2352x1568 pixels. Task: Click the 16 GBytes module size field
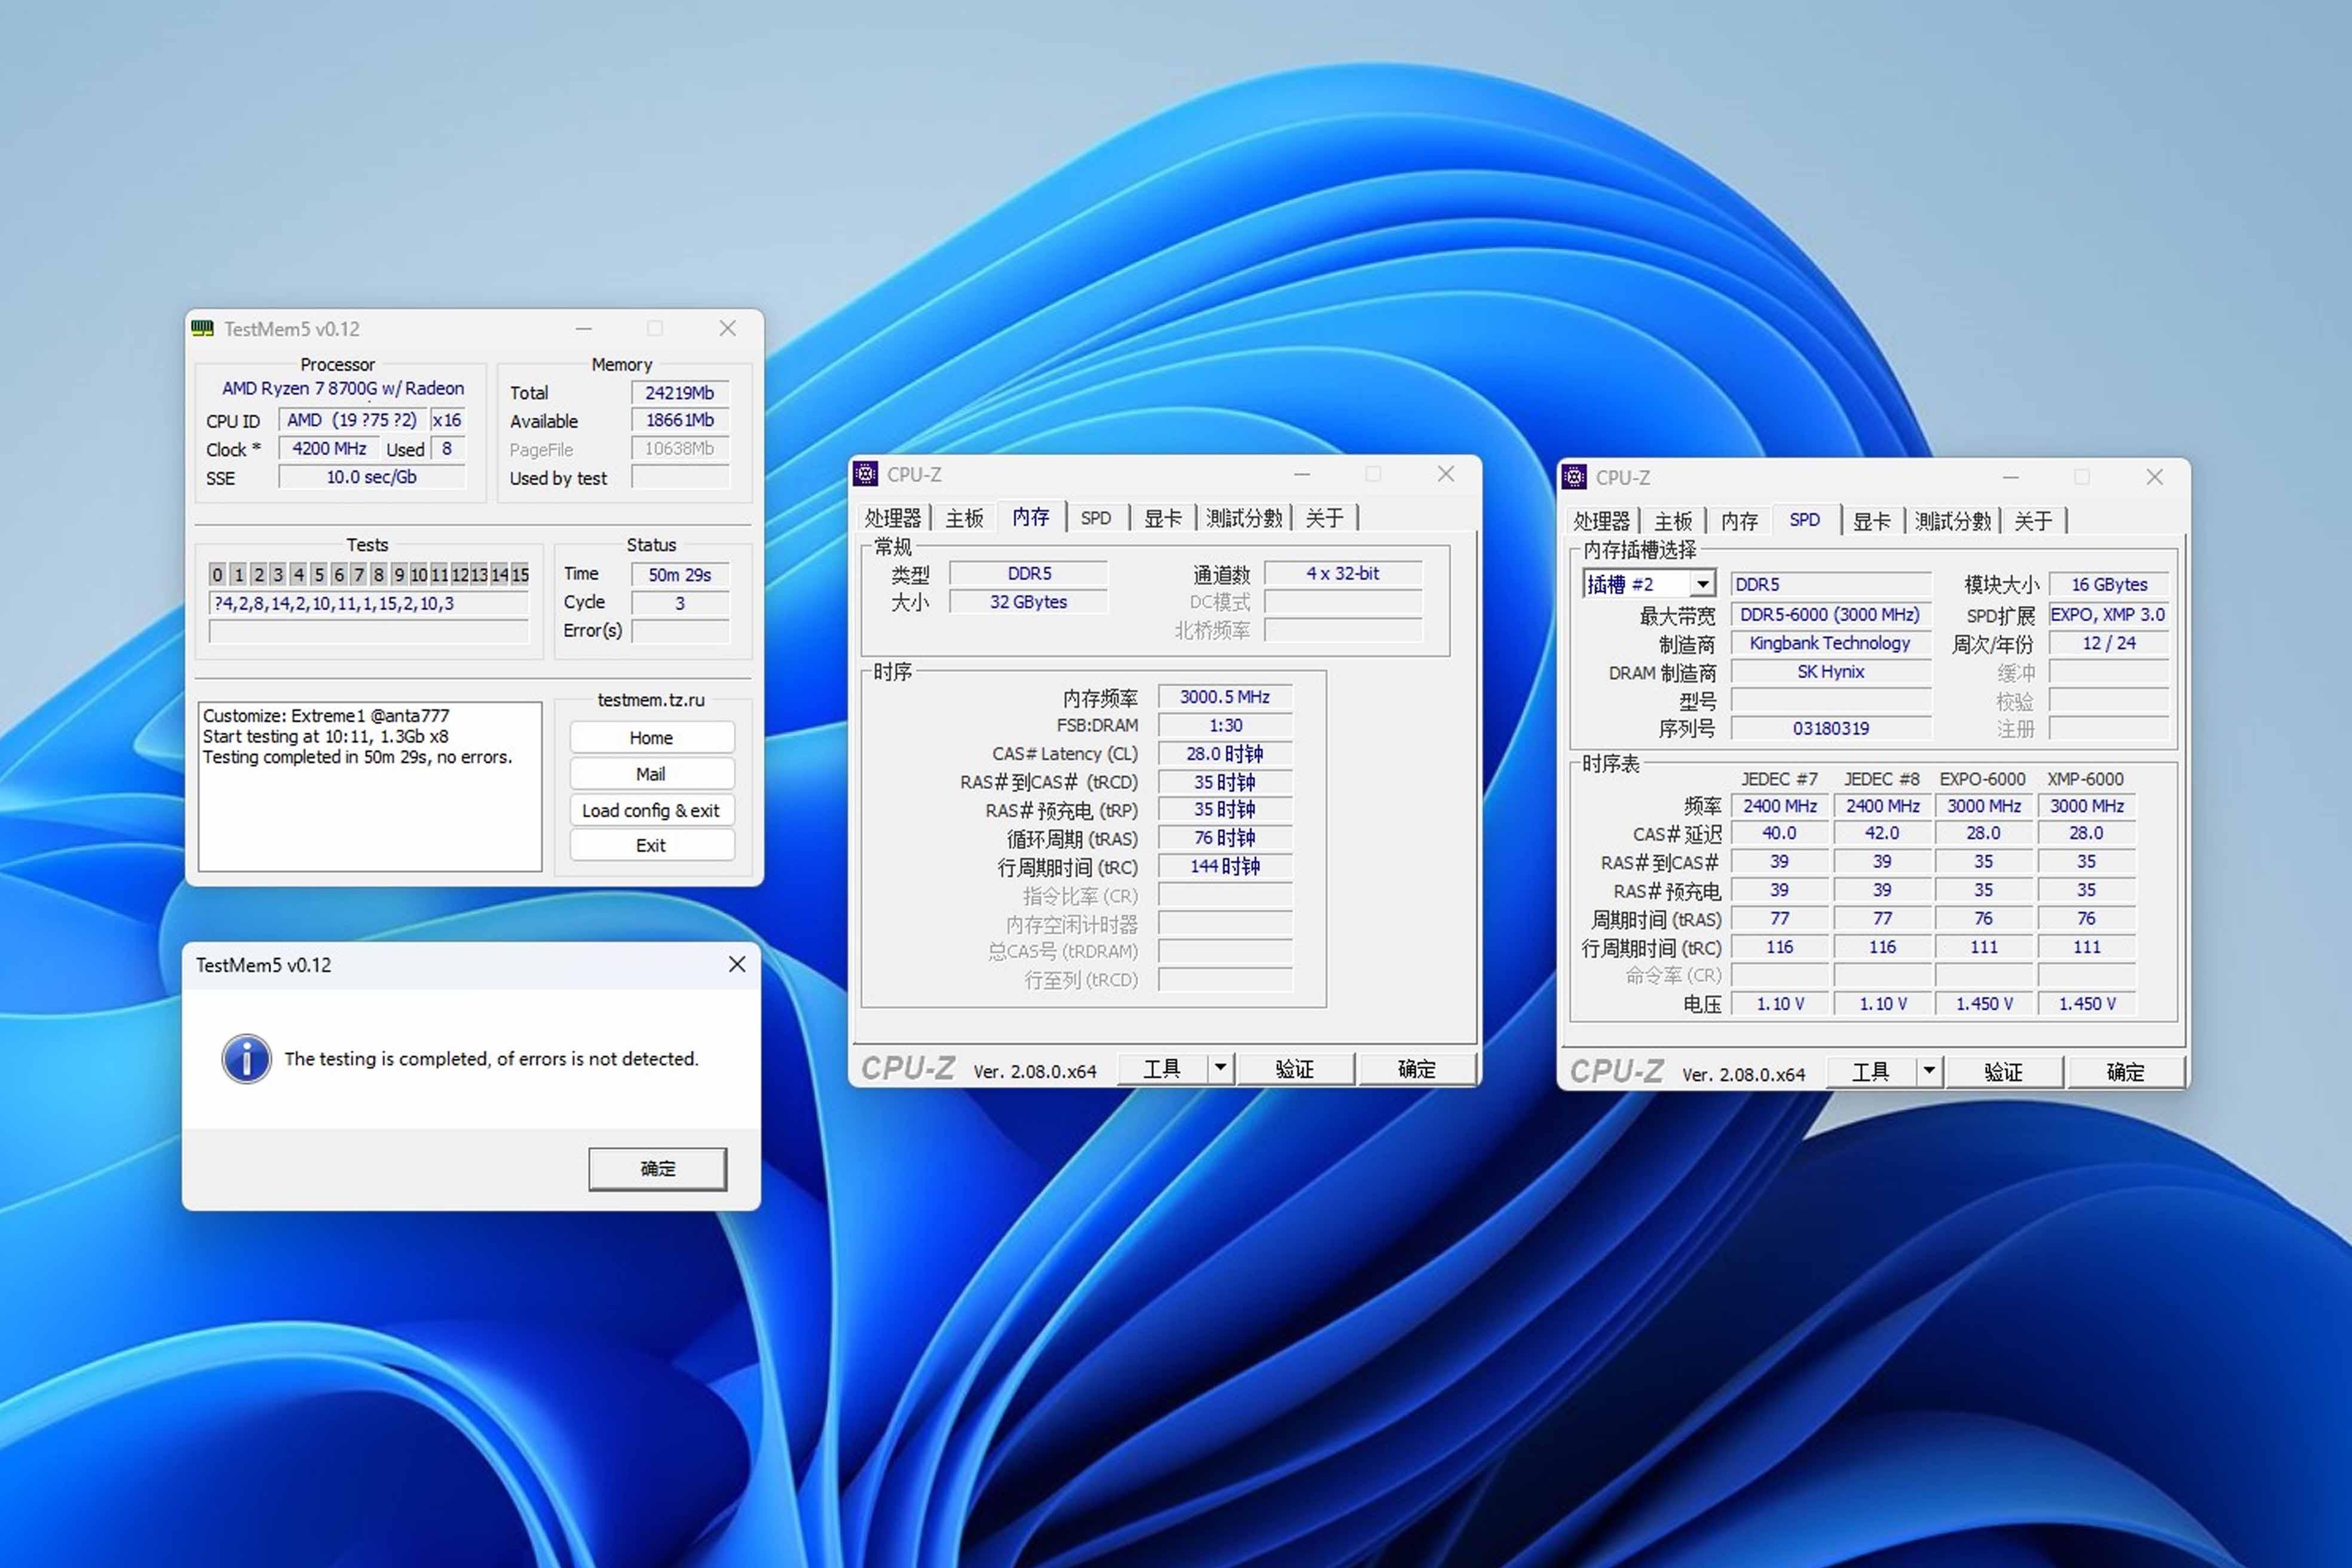click(2108, 584)
